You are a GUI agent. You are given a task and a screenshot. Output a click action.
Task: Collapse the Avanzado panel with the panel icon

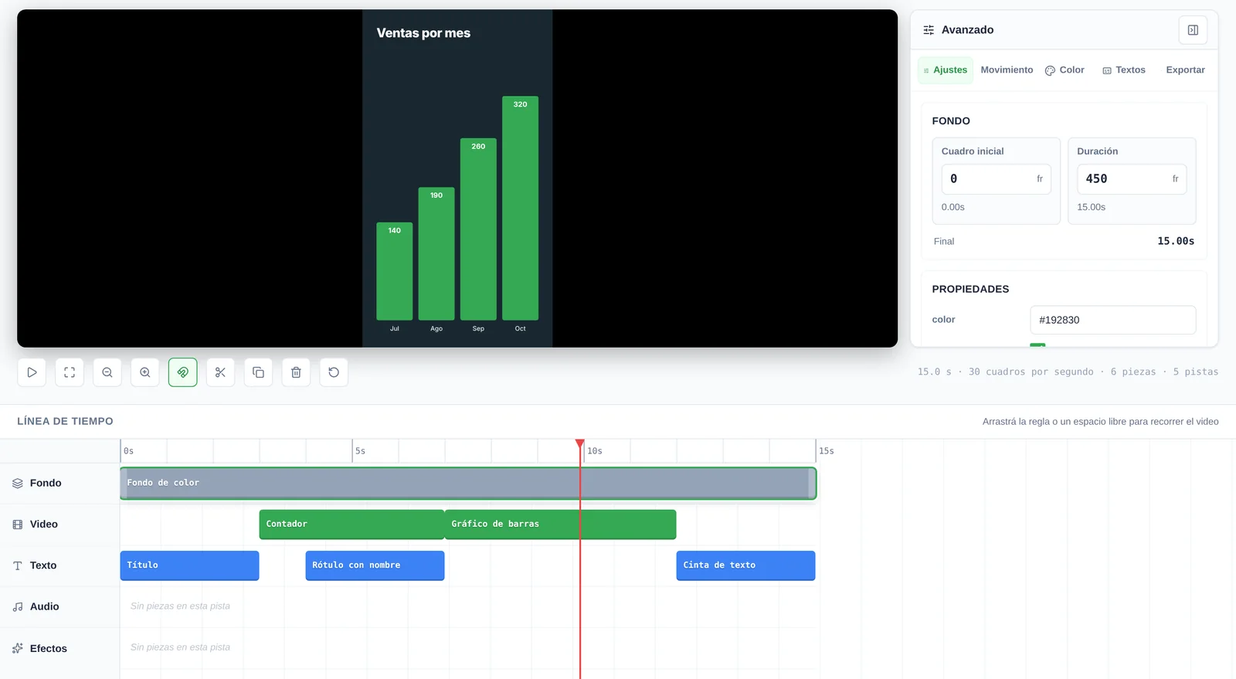1193,30
